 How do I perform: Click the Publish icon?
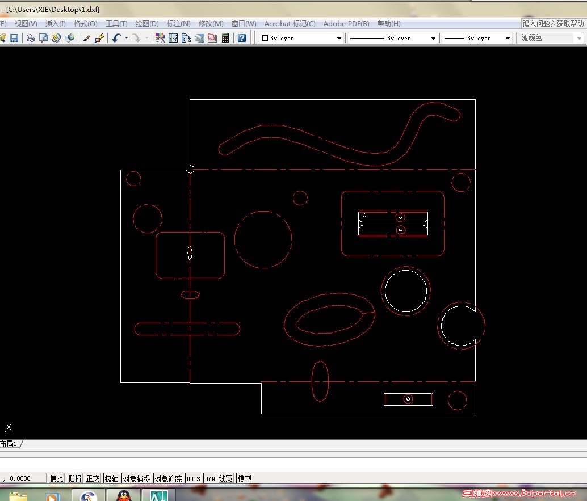[x=57, y=38]
